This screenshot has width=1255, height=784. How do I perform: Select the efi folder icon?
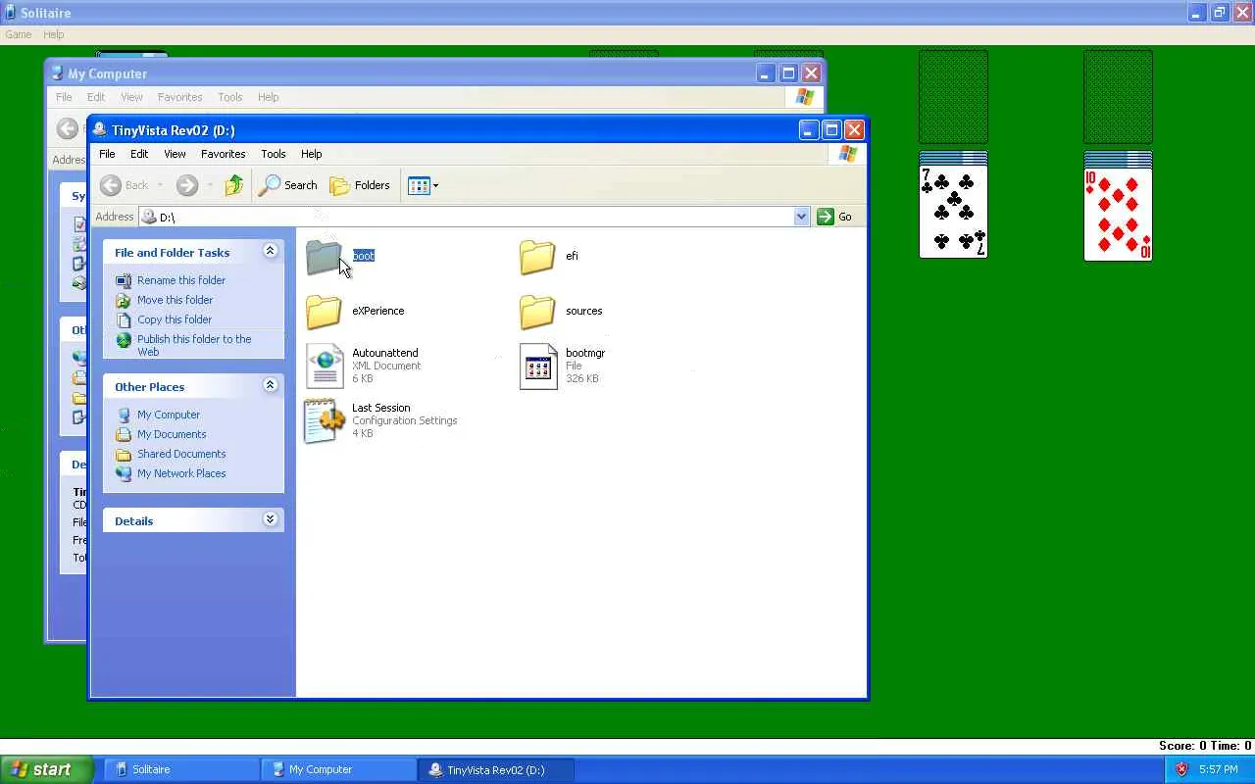click(x=537, y=257)
